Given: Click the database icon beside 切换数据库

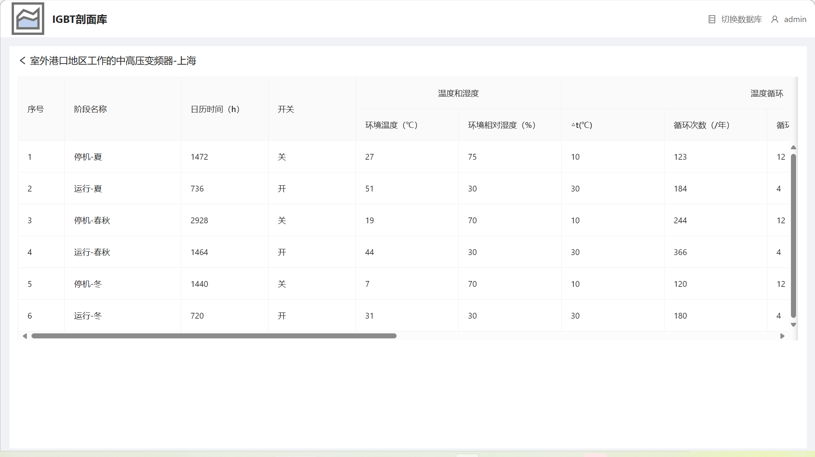Looking at the screenshot, I should point(712,19).
